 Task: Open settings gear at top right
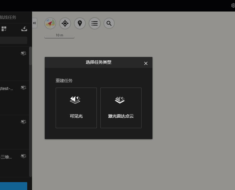click(233, 5)
